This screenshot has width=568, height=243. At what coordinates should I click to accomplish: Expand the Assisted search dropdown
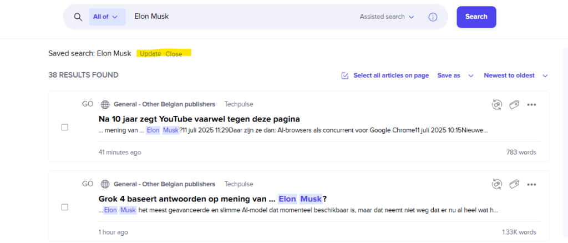coord(387,17)
